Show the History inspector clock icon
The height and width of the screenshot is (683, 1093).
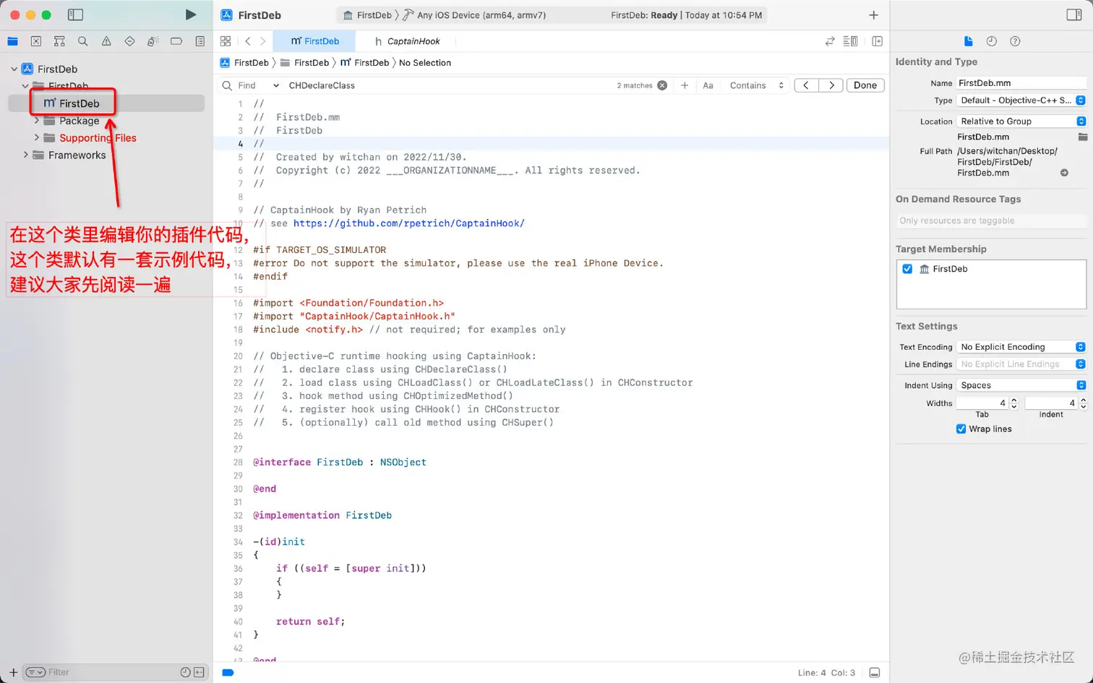[x=992, y=41]
